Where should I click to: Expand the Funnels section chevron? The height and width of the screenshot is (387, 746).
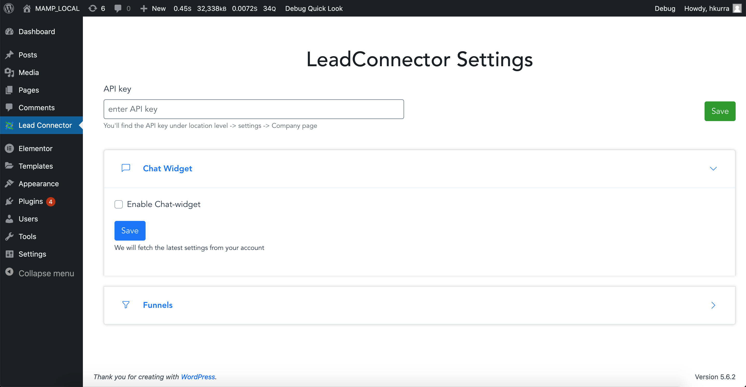[x=713, y=305]
